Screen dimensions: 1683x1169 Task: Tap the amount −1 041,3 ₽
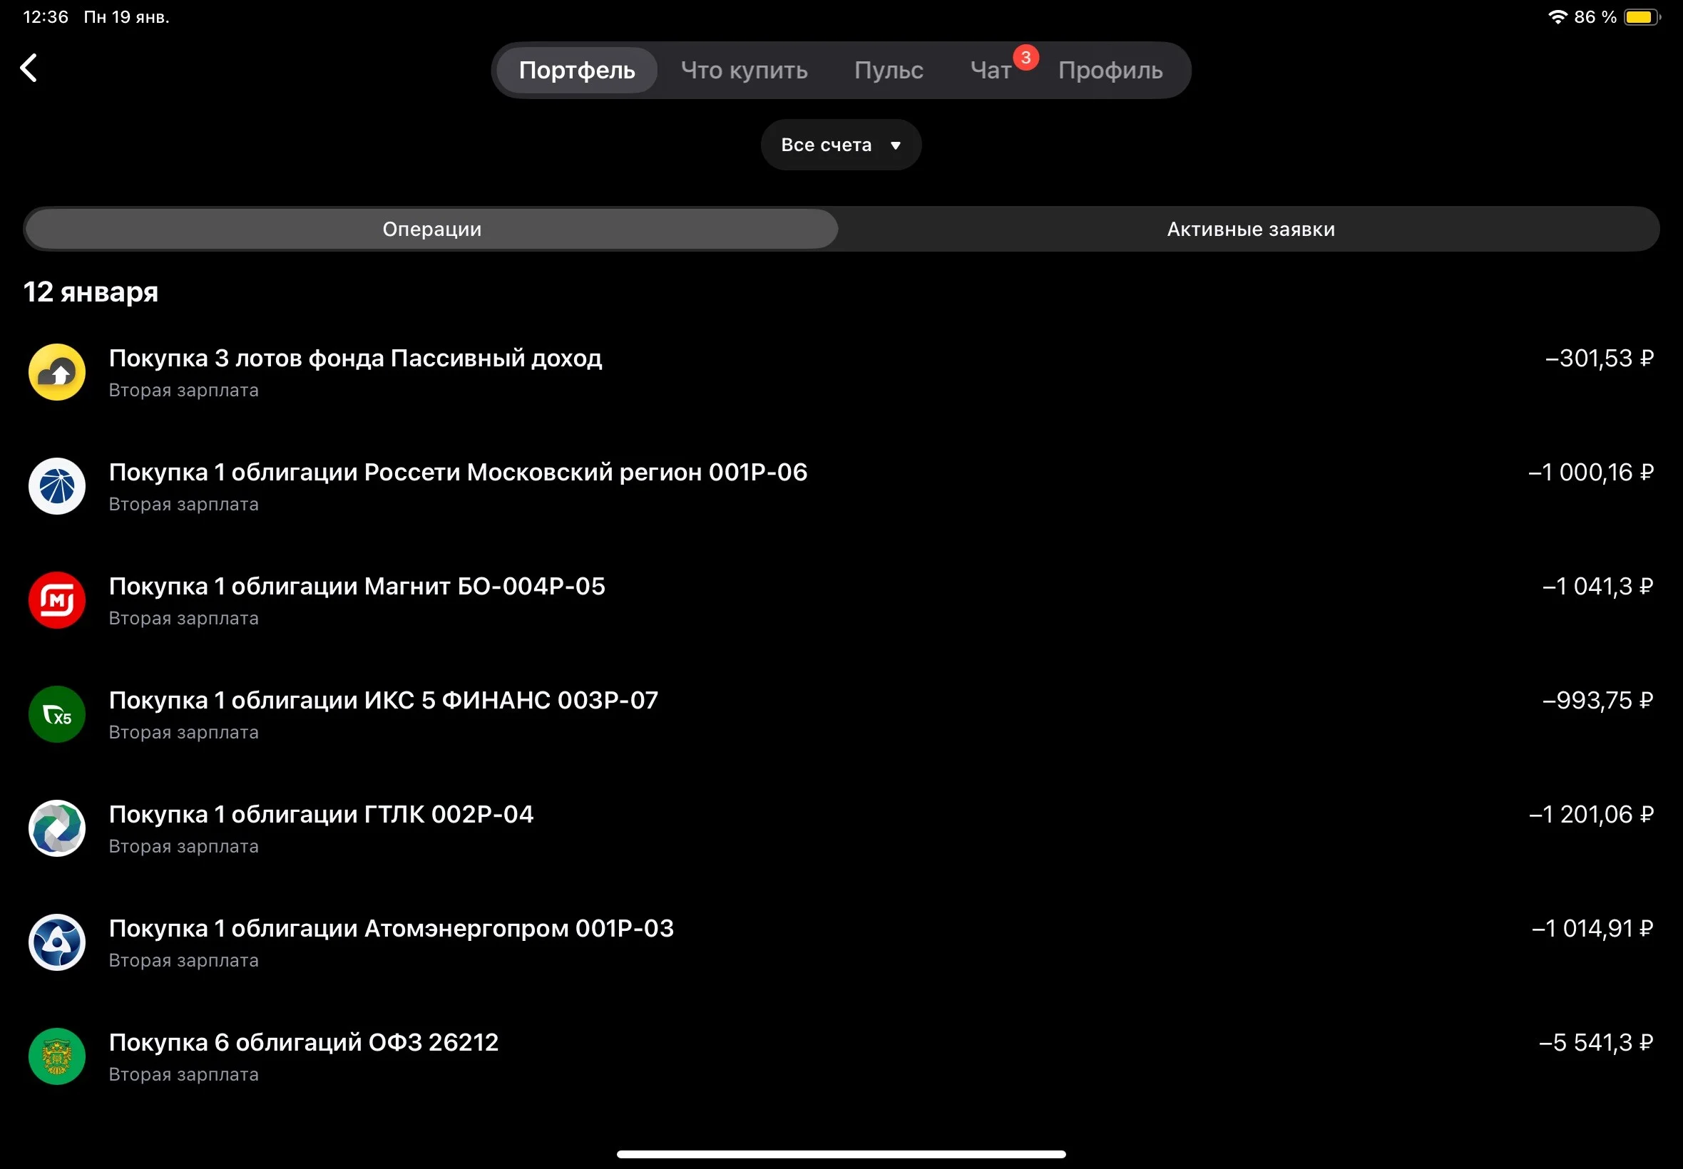[1597, 587]
